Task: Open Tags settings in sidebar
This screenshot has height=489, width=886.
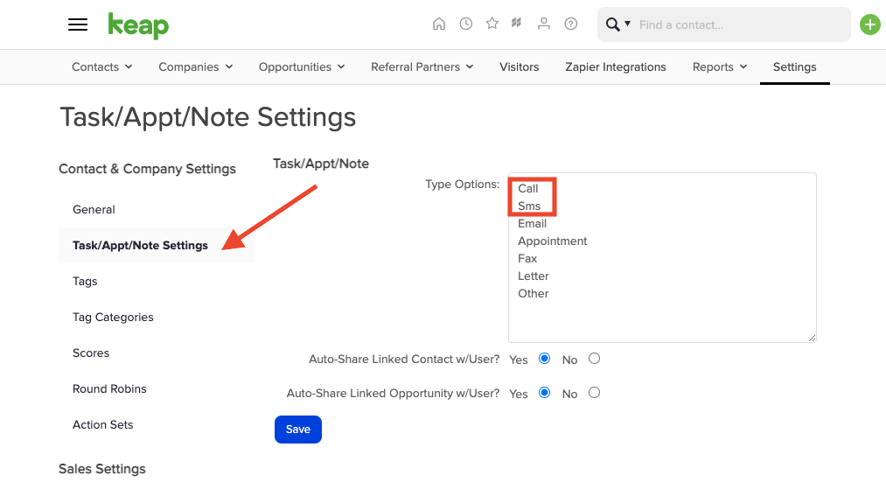Action: (85, 281)
